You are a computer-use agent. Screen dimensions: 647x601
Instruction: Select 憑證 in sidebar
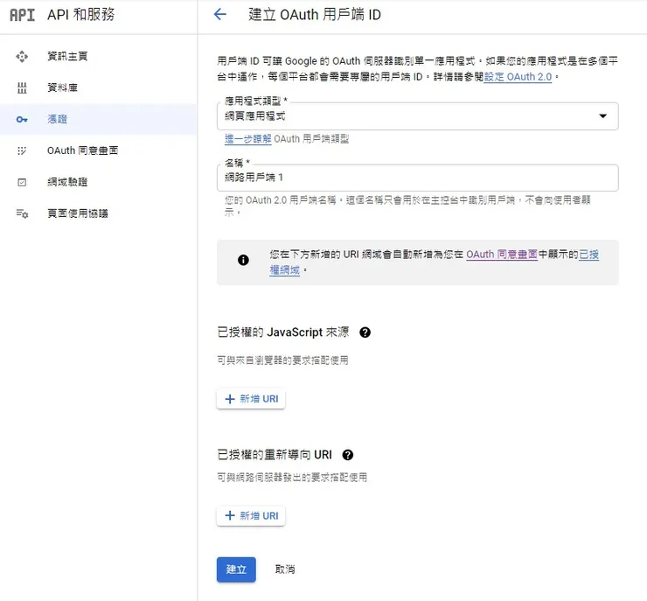(x=98, y=119)
